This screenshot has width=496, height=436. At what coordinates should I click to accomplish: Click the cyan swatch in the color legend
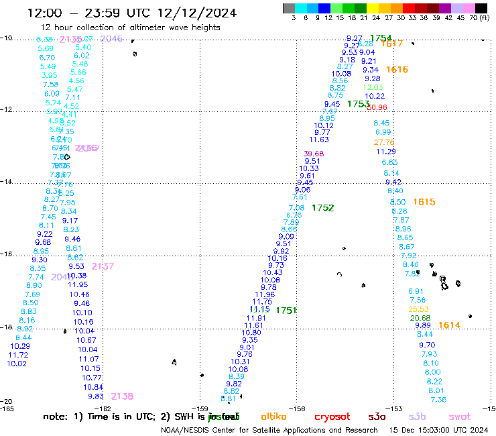click(301, 8)
